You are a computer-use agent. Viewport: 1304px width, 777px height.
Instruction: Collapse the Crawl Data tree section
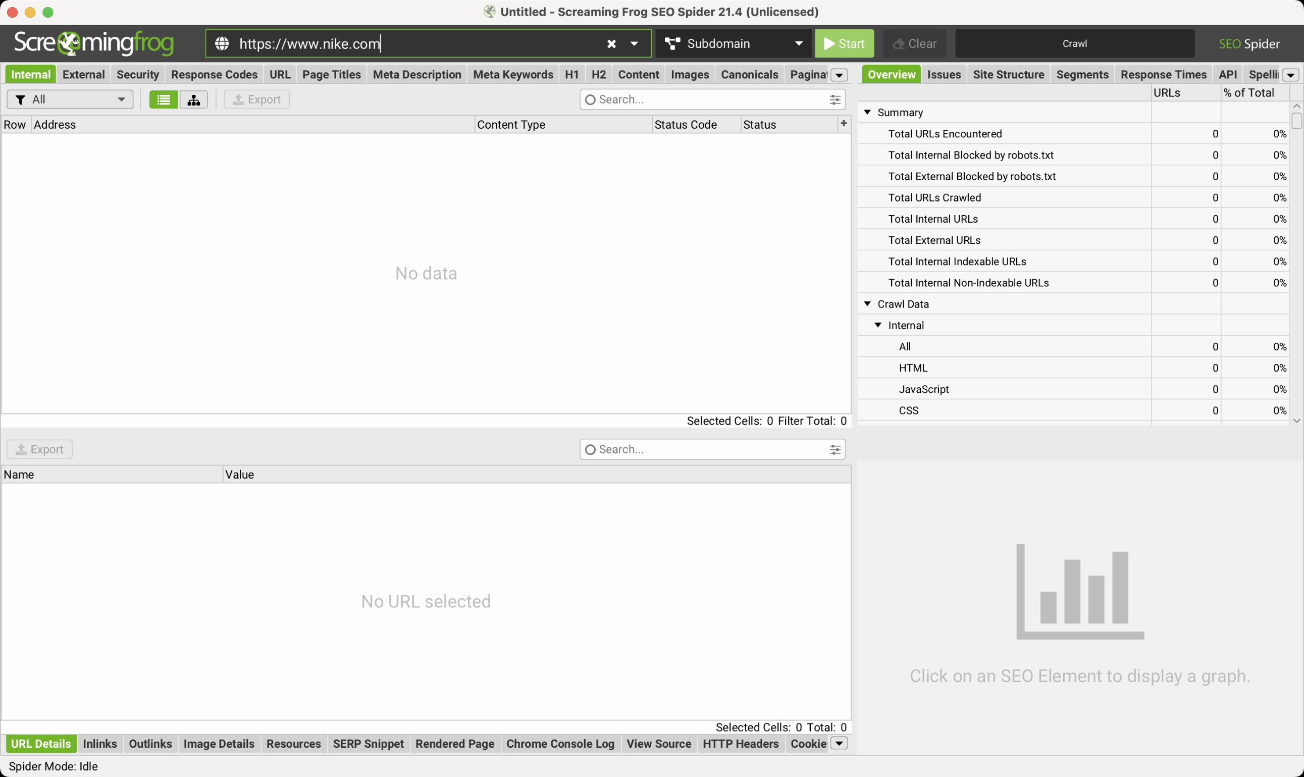tap(867, 303)
